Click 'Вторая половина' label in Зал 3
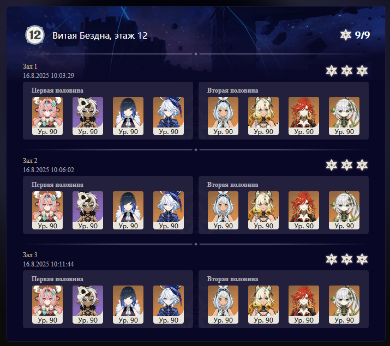Screen dimensions: 390x346 click(232, 279)
